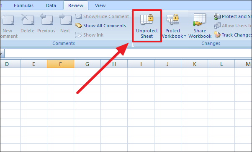The width and height of the screenshot is (252, 152).
Task: Click Allow Users to Edit Ranges
Action: click(x=233, y=26)
